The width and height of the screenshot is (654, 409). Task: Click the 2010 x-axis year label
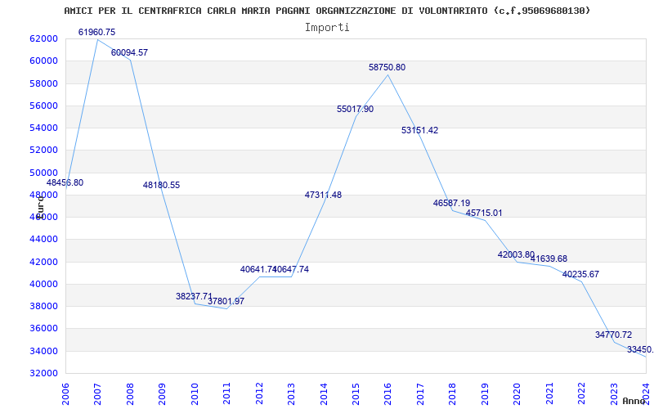click(195, 393)
